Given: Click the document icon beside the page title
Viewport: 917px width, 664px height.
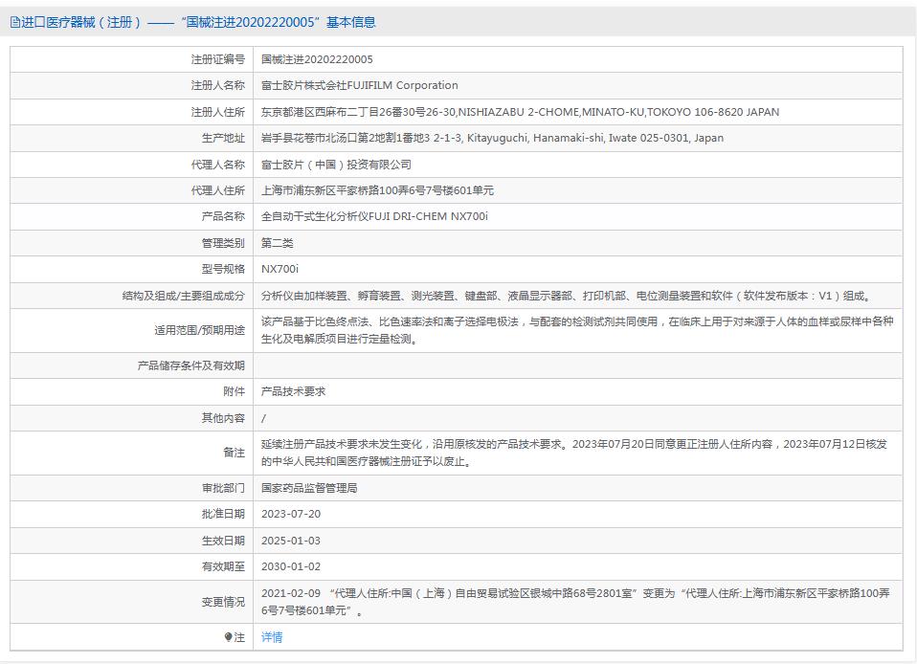Looking at the screenshot, I should coord(14,23).
